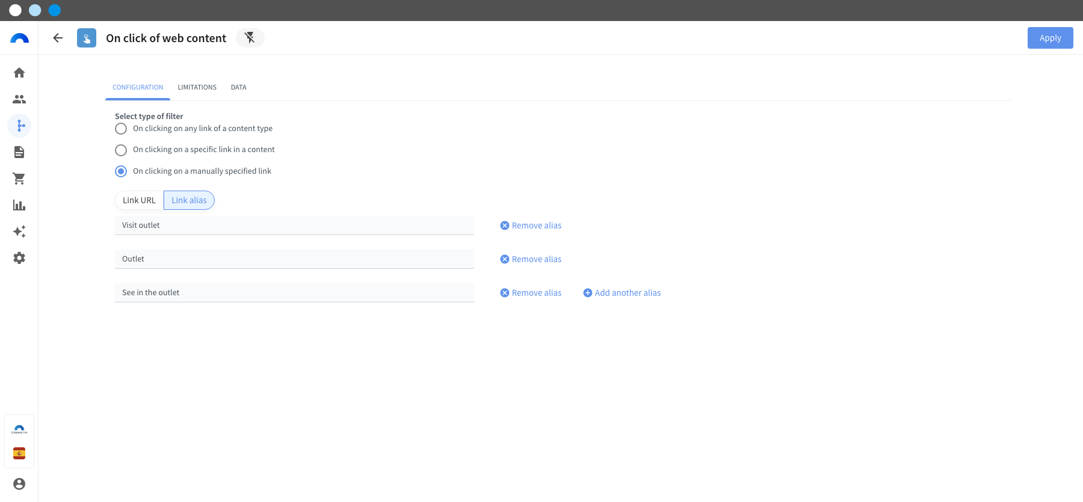Click the remove icon beside See in the outlet
The image size is (1083, 502).
(505, 293)
